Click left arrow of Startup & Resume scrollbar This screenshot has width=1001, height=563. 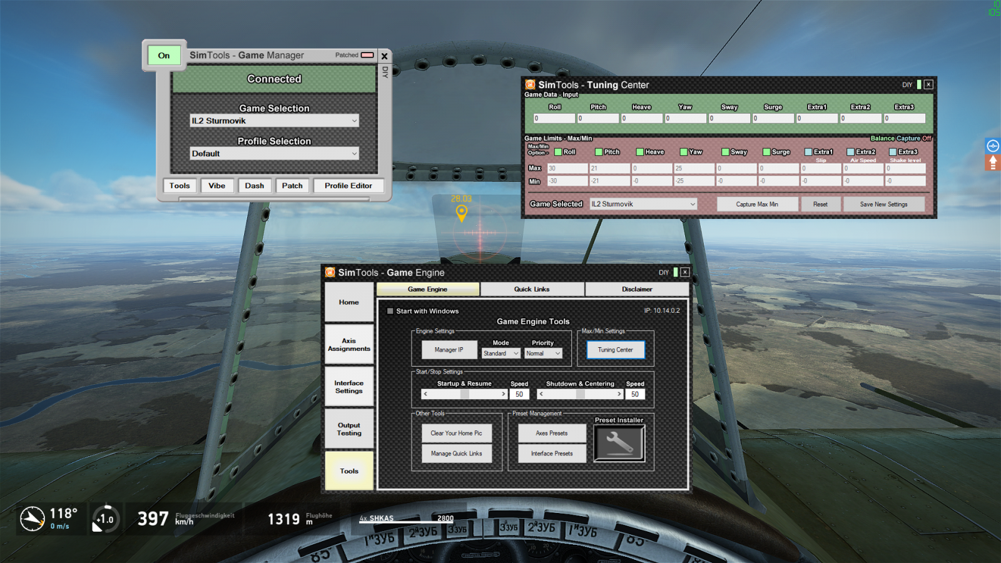pyautogui.click(x=425, y=394)
